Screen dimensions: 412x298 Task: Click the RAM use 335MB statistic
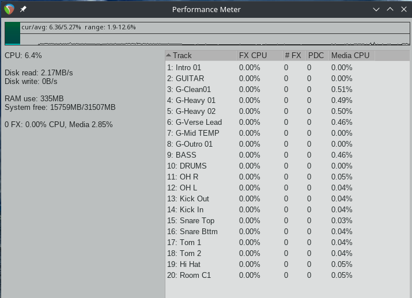coord(34,98)
